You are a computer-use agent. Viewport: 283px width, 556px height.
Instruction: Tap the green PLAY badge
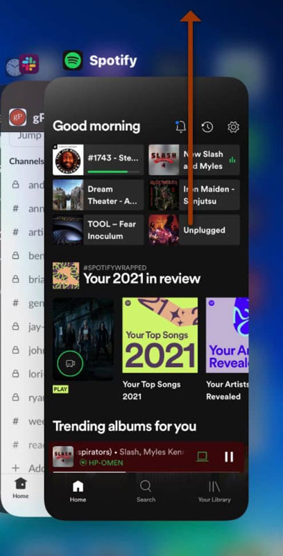coord(60,389)
